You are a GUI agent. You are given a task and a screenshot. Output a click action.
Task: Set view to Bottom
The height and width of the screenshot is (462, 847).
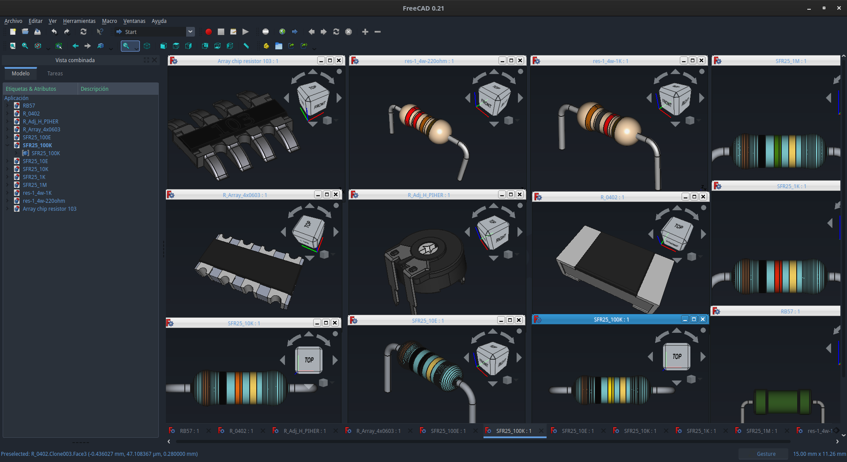217,46
